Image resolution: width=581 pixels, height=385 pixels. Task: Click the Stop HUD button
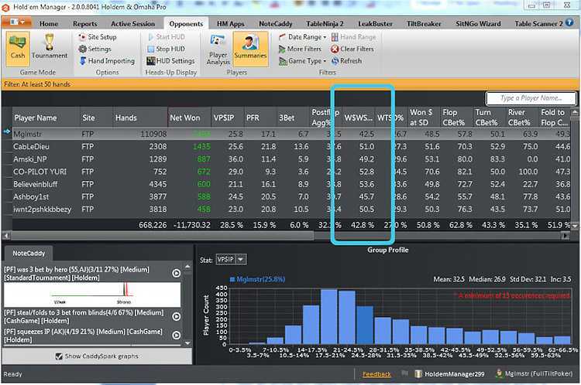pyautogui.click(x=166, y=49)
